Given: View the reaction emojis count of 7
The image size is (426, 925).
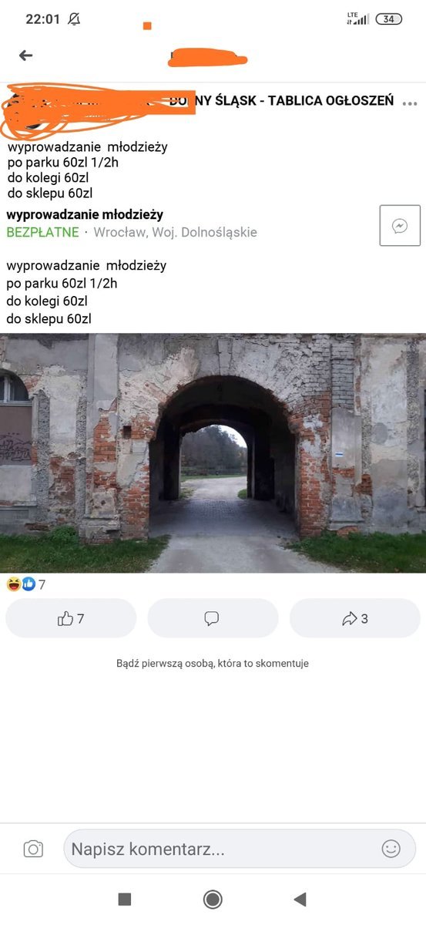Looking at the screenshot, I should click(x=26, y=584).
